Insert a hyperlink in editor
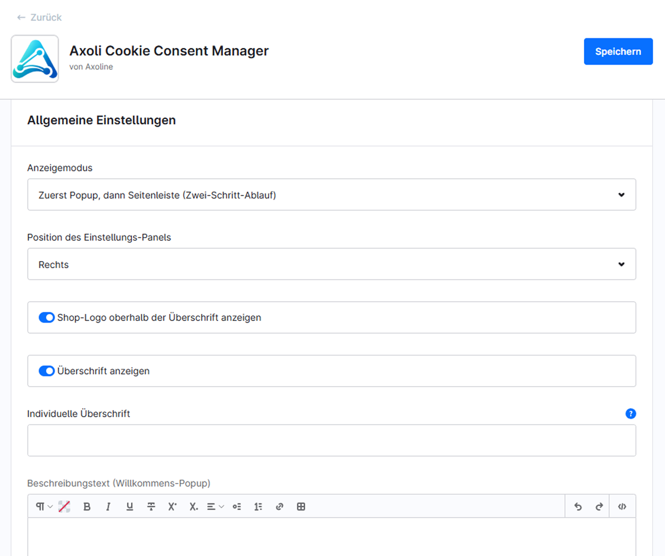Screen dimensions: 665x556 (280, 507)
